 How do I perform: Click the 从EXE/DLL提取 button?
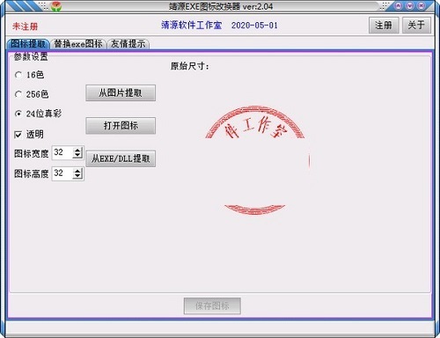click(121, 158)
